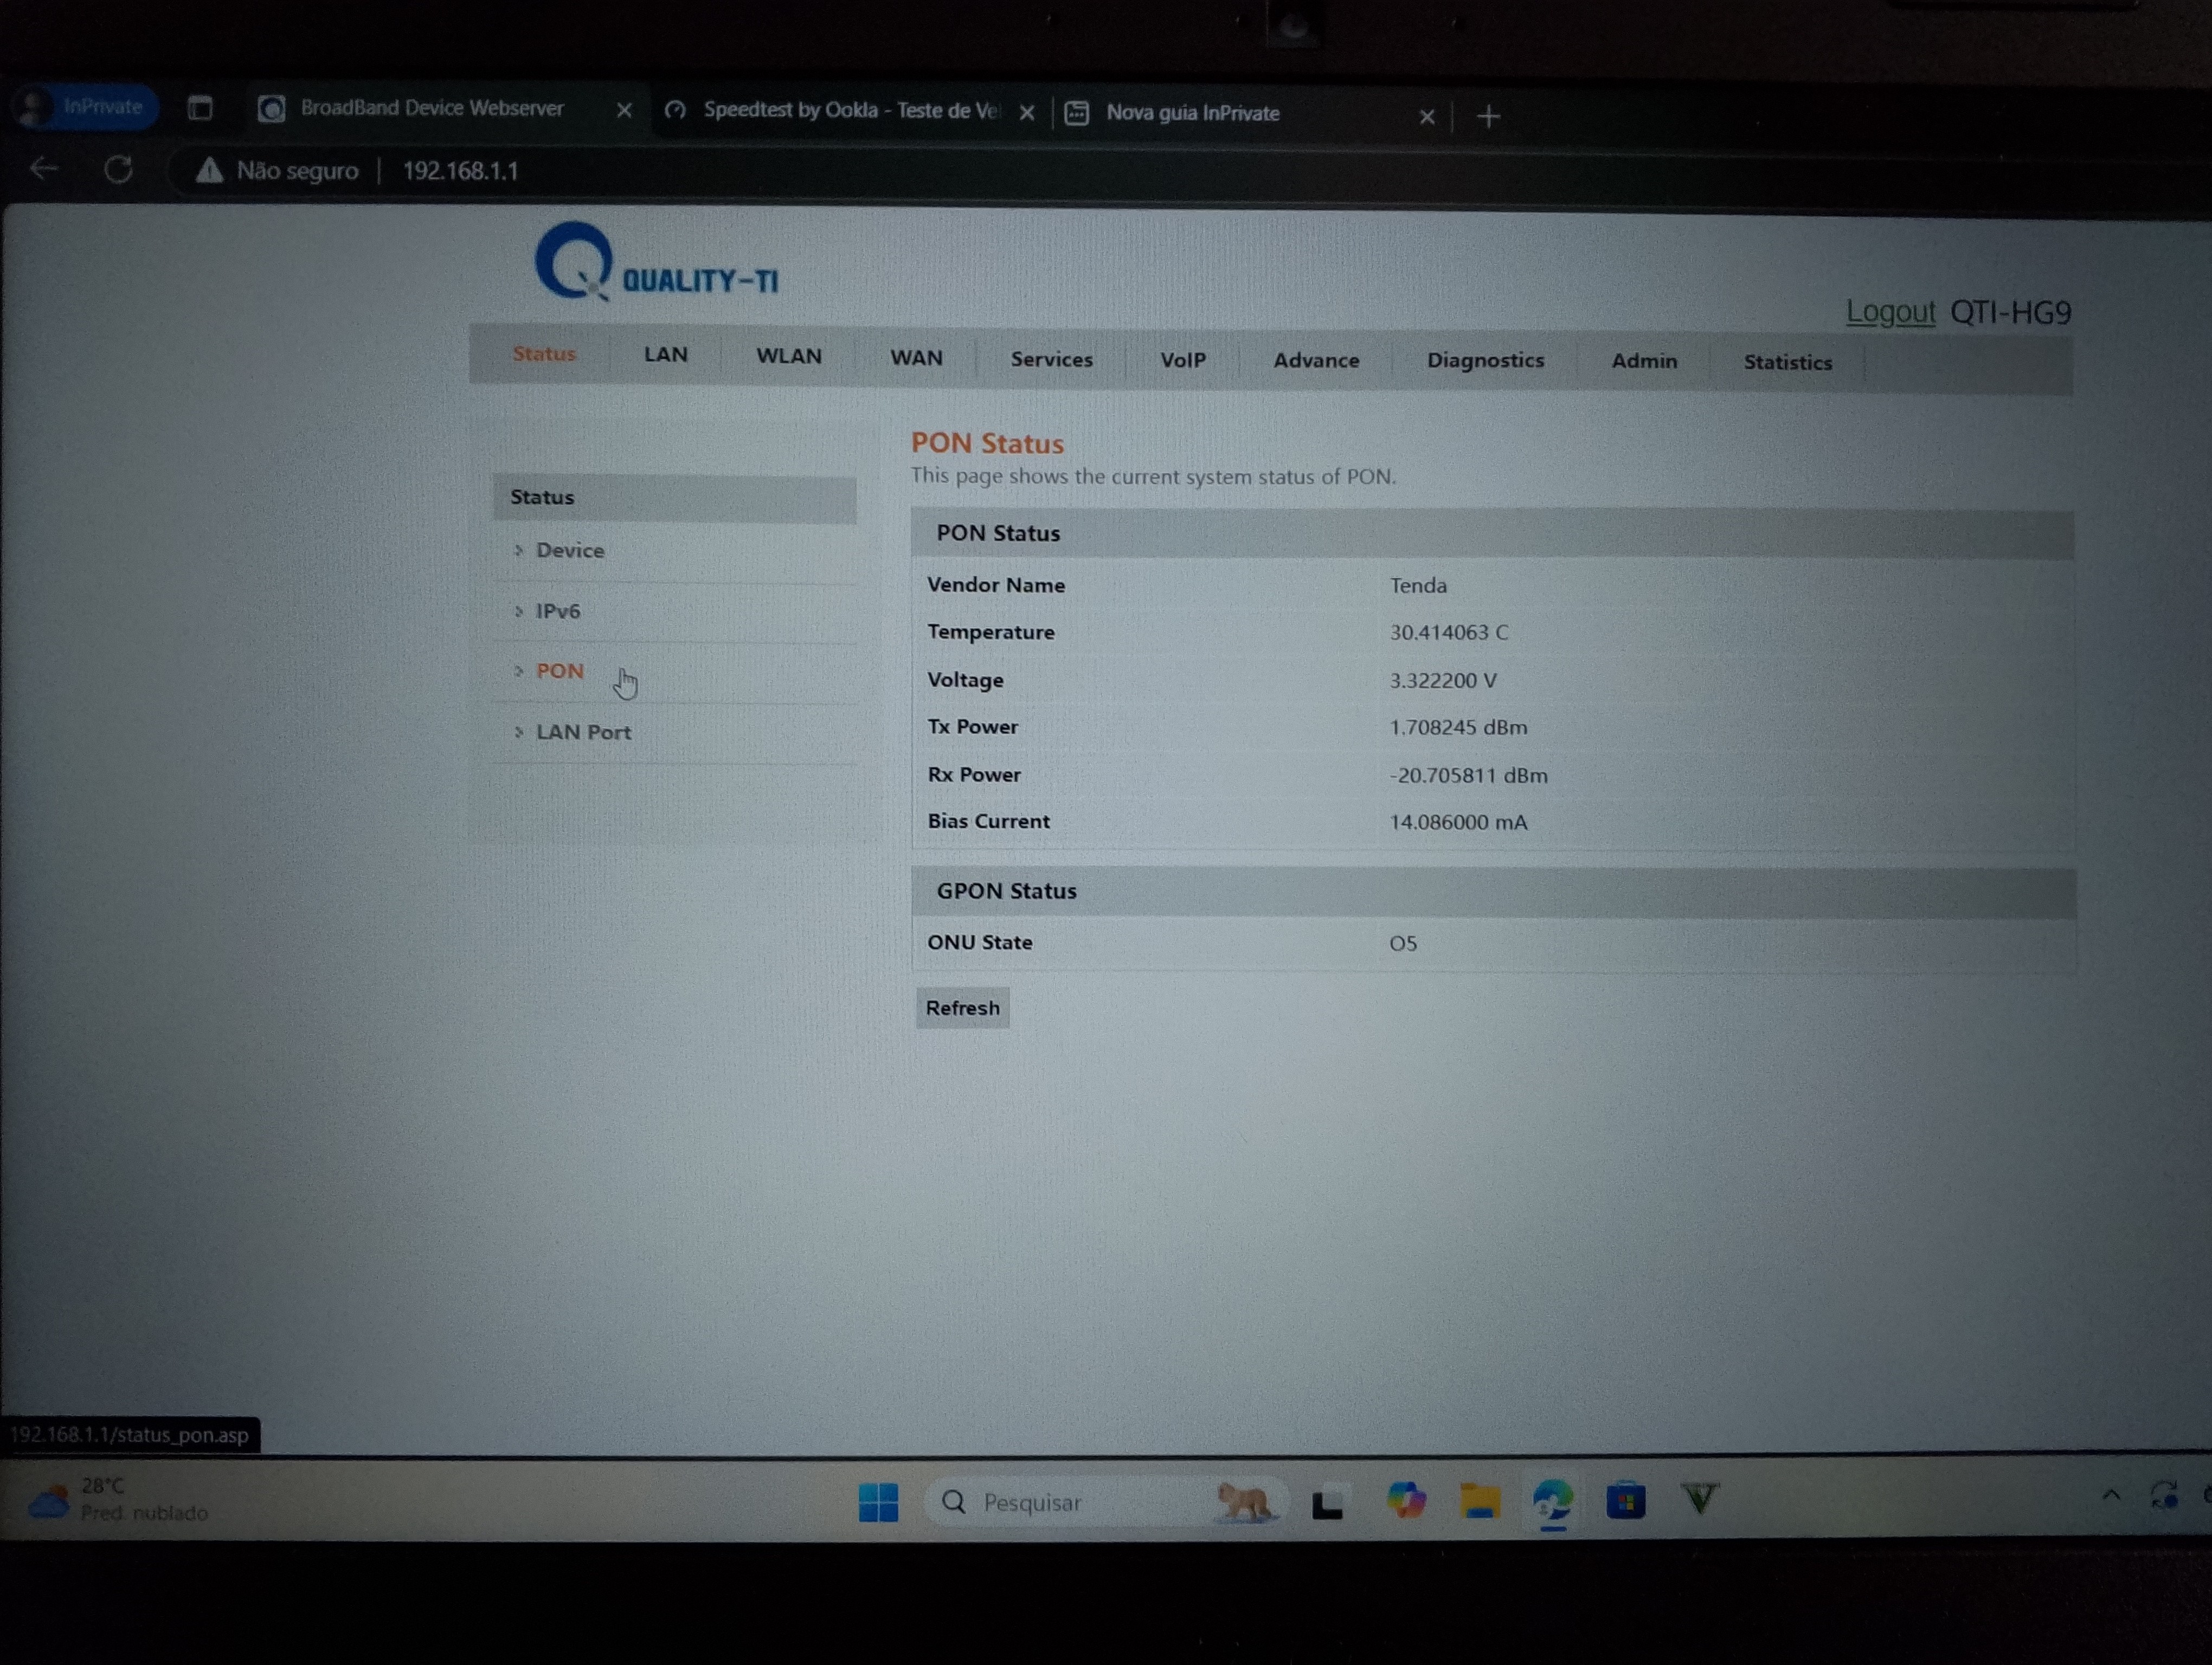The image size is (2212, 1665).
Task: Click the Logout link
Action: coord(1890,312)
